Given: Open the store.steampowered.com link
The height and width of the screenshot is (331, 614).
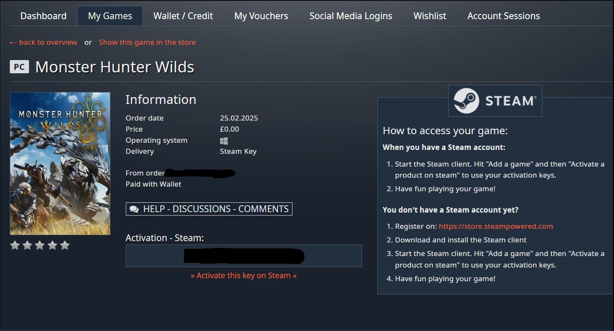Looking at the screenshot, I should click(x=496, y=226).
